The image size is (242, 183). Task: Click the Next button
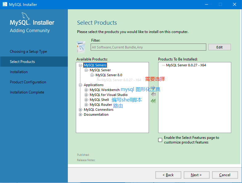coord(196,175)
